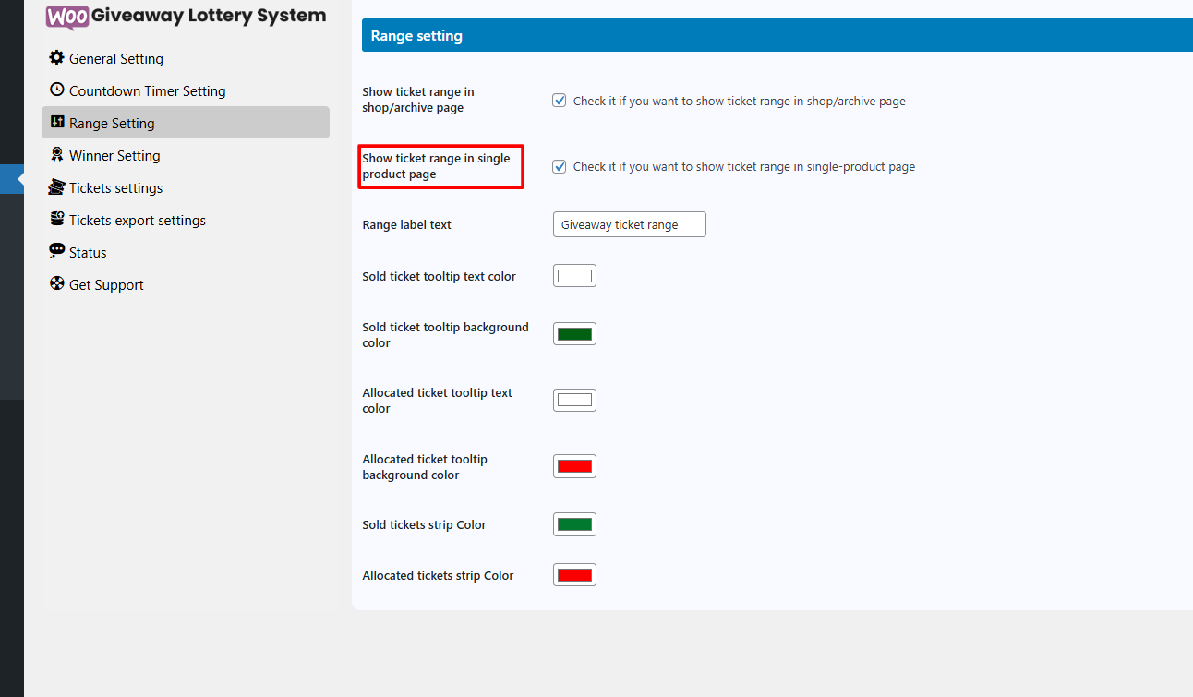Click the Tickets export coins icon
1193x697 pixels.
56,219
